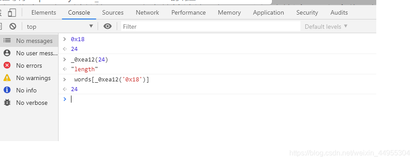Screen dimensions: 414x161
Task: Open the Application tab
Action: click(268, 13)
